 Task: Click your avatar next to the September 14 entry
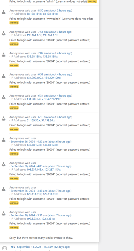point(5,248)
